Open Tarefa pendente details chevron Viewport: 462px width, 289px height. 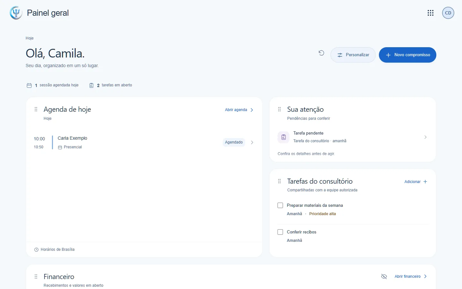coord(425,137)
